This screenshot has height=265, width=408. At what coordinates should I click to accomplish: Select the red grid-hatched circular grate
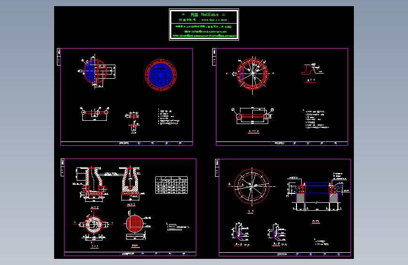coord(135,224)
